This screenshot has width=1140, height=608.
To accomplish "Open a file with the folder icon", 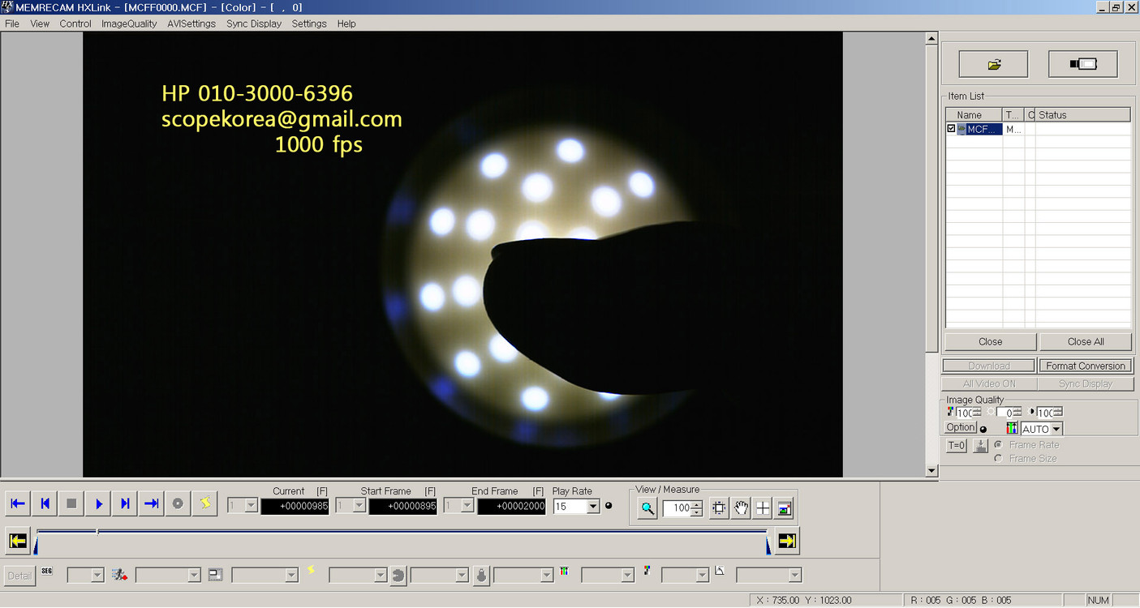I will pyautogui.click(x=992, y=63).
